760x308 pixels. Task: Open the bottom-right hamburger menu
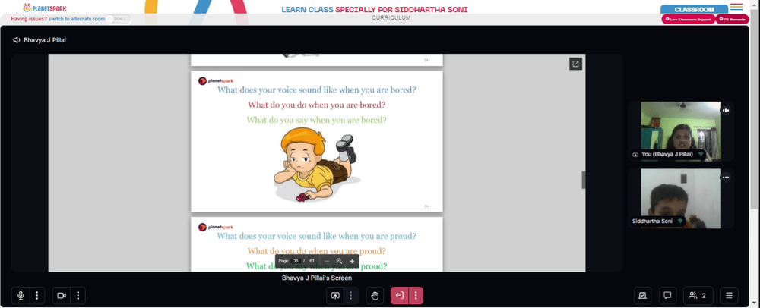[x=729, y=295]
